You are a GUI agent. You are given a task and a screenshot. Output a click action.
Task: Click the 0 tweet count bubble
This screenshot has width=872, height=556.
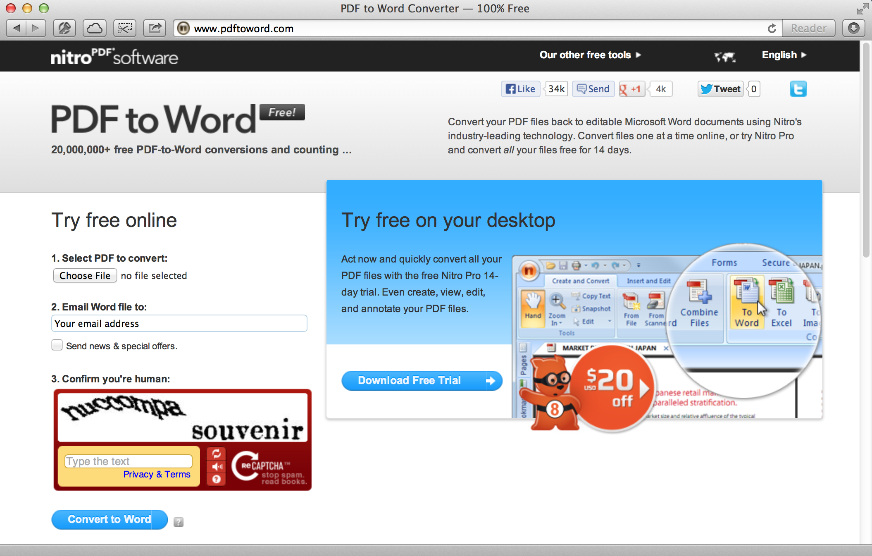[x=754, y=89]
